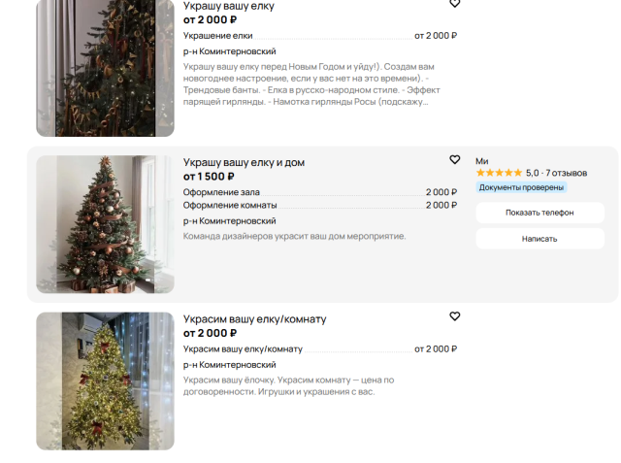Open the glowing yellow-lit tree photo thumbnail
Screen dimensions: 621x463
(x=106, y=381)
